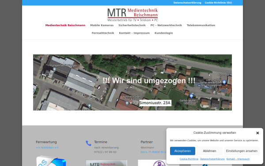Open Datenschutzerklärung link in cookie dialog
The width and height of the screenshot is (265, 166).
click(x=212, y=159)
